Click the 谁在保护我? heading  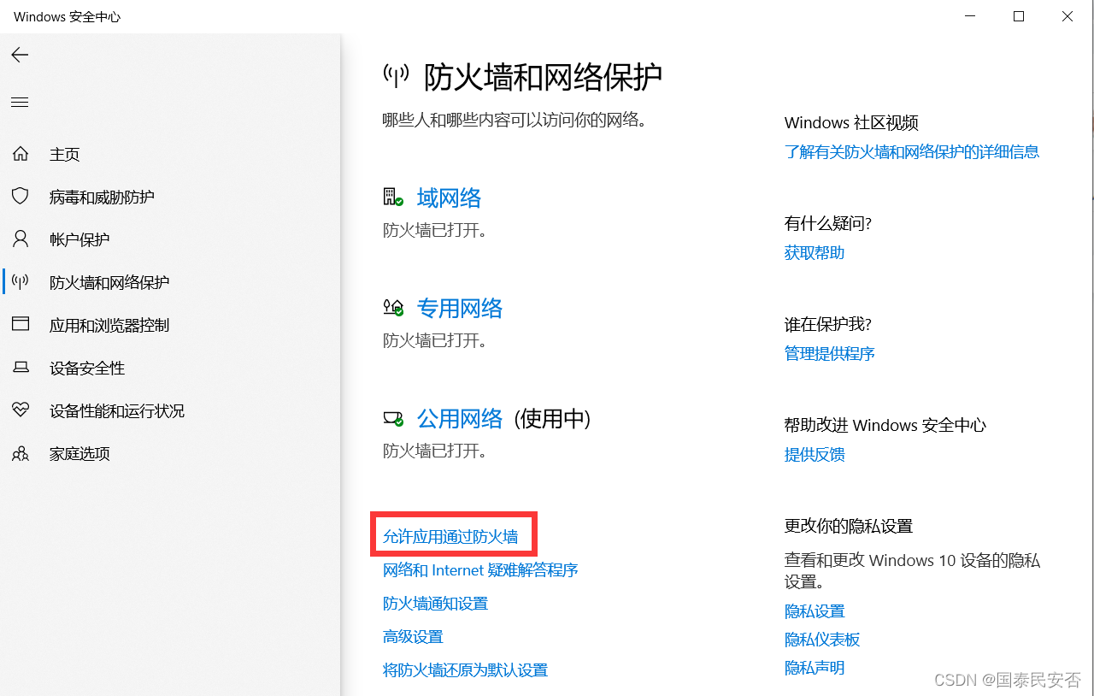[828, 325]
